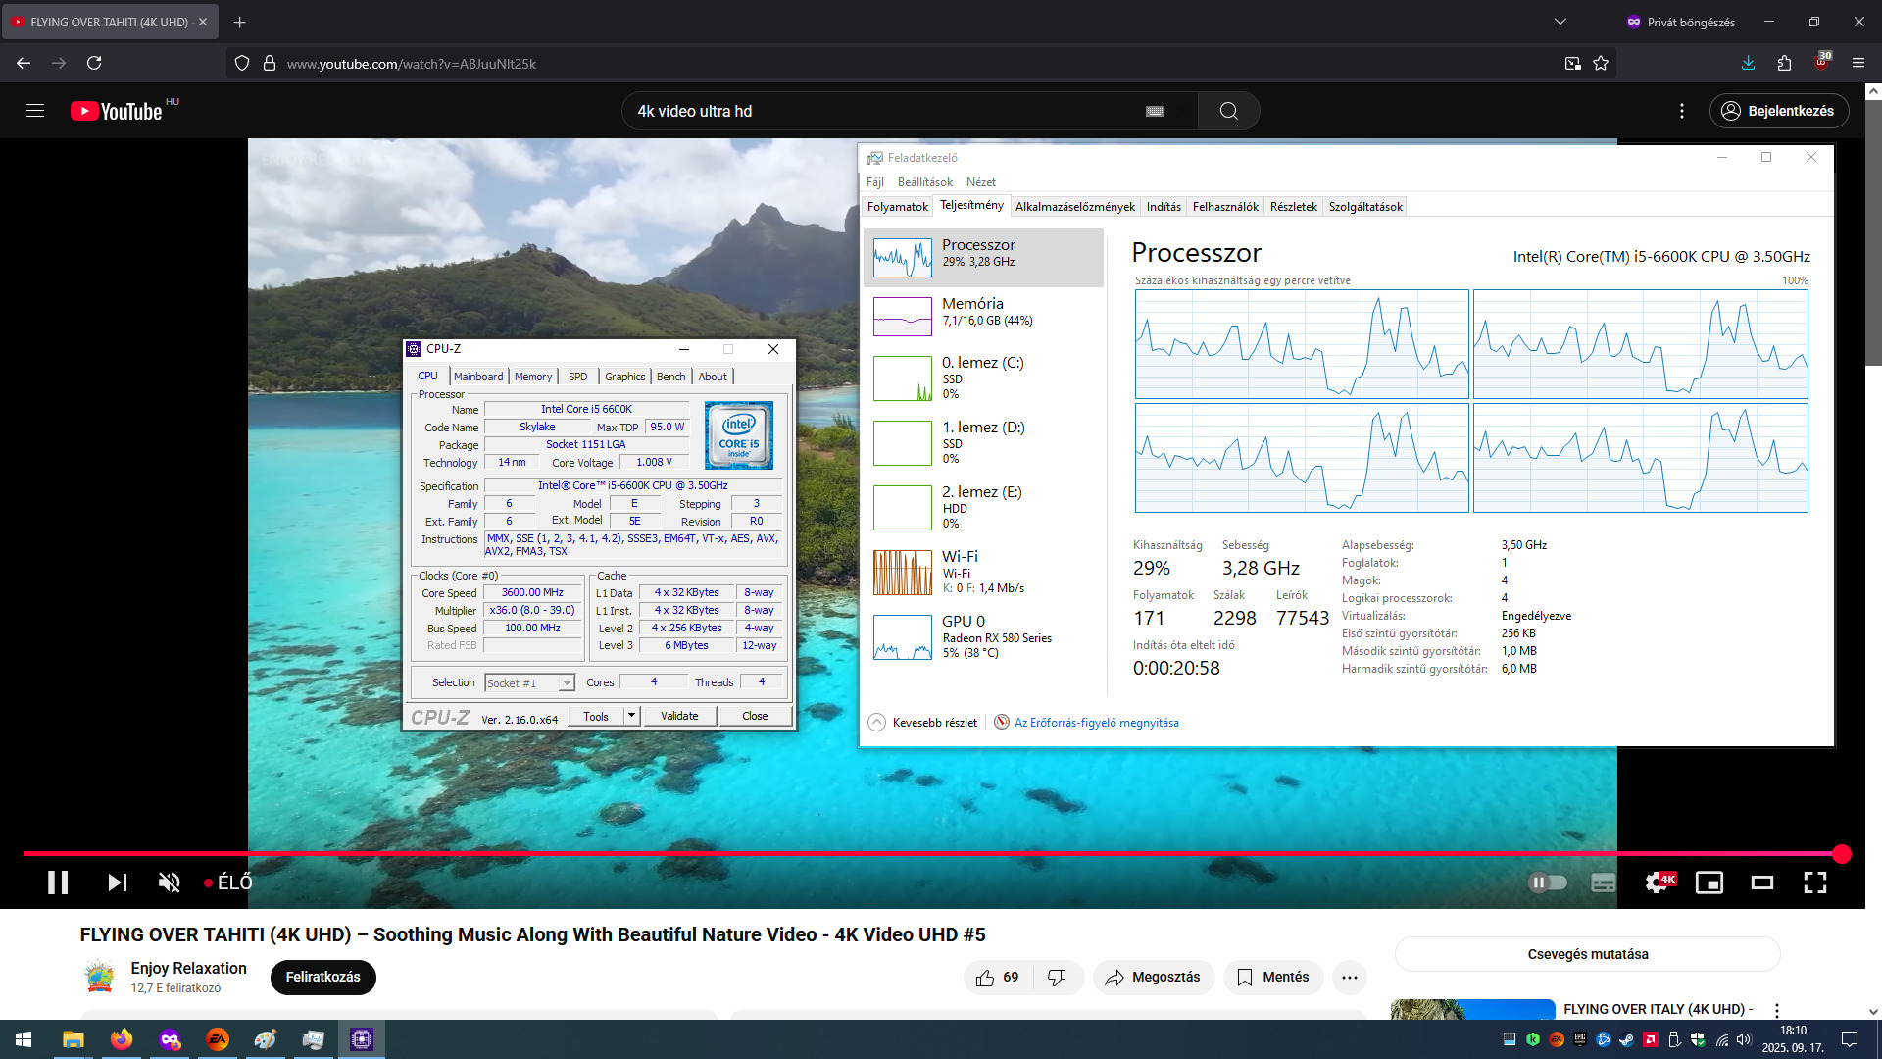
Task: Click the YouTube search magnifier button
Action: tap(1228, 111)
